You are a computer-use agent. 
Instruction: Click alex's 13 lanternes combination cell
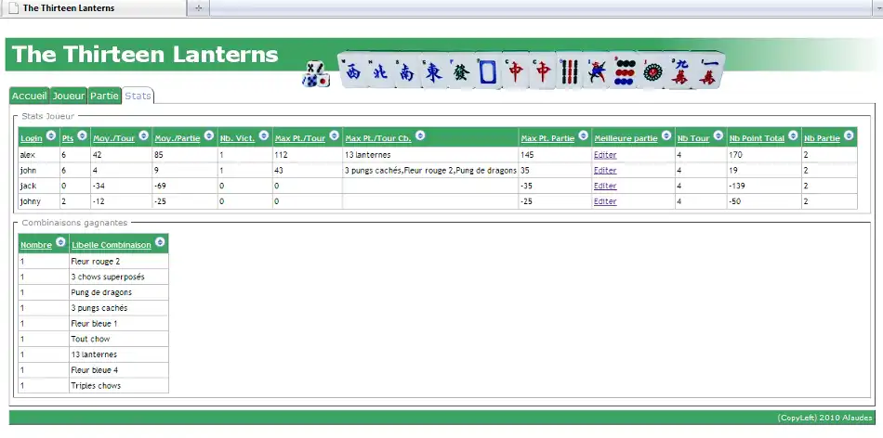(x=430, y=155)
